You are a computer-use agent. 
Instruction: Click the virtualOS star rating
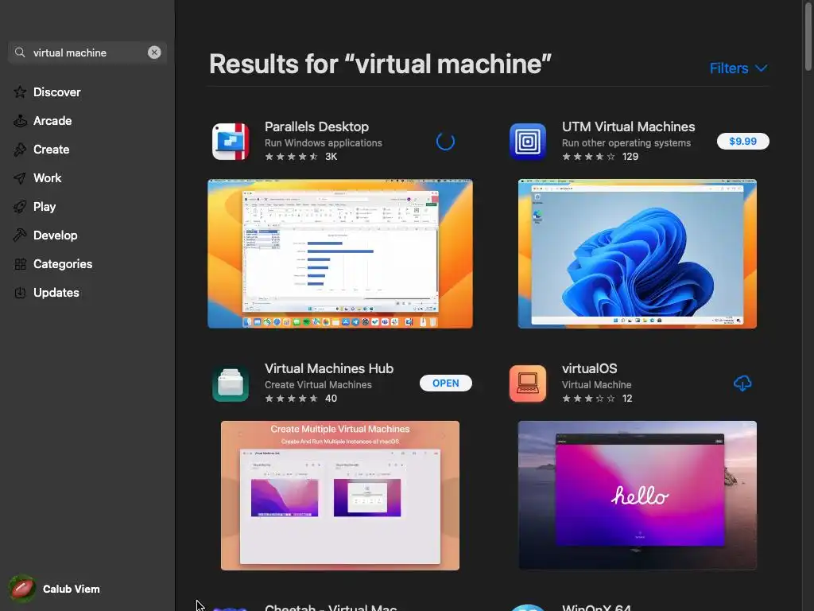coord(589,399)
